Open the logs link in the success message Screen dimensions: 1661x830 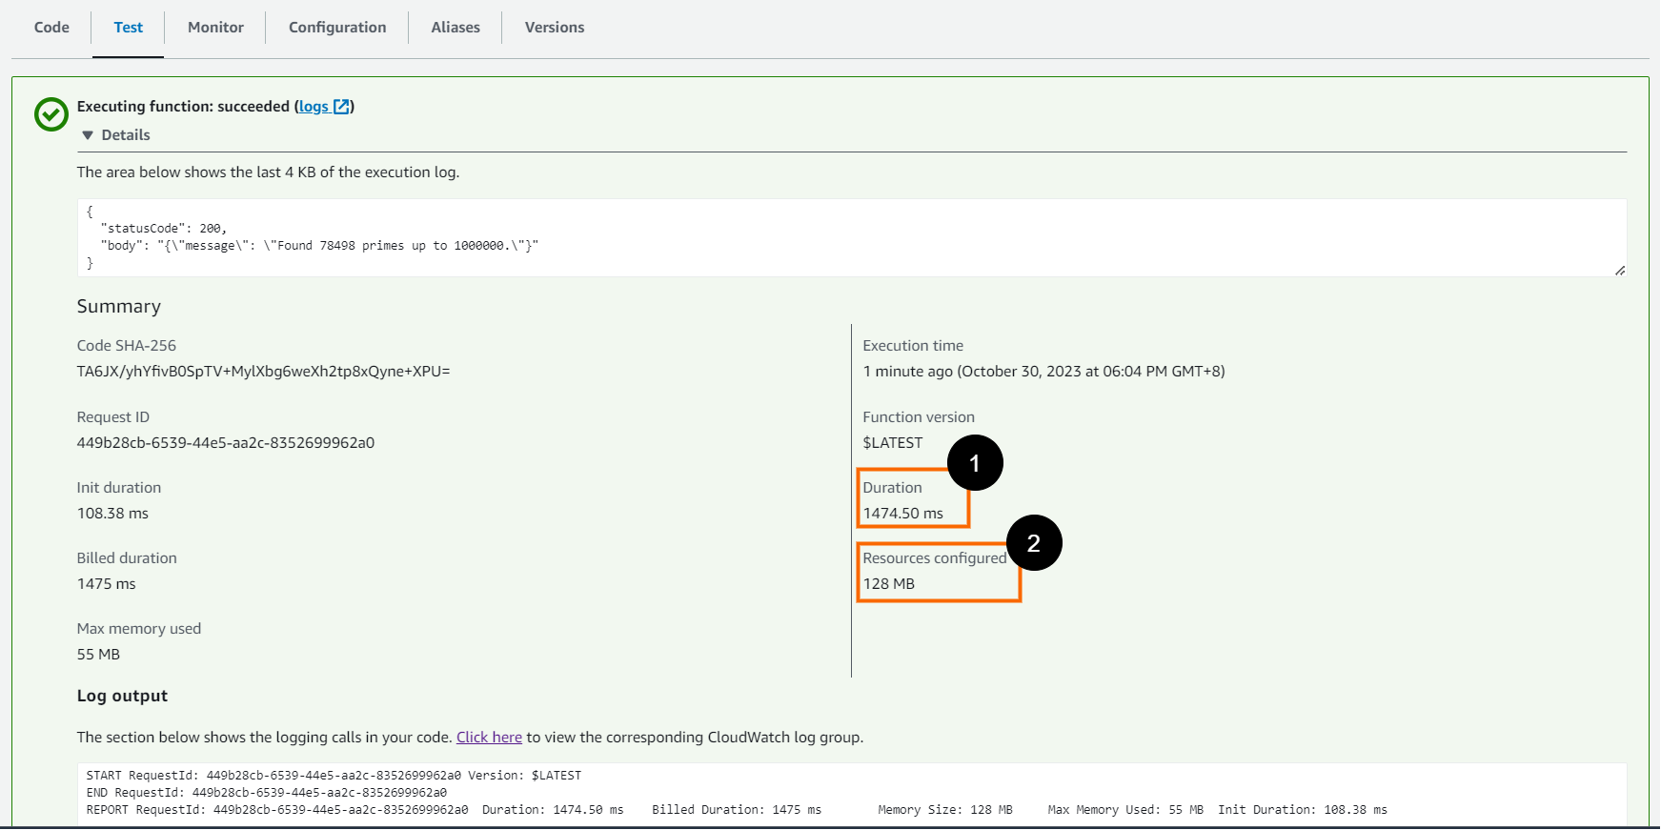click(x=314, y=107)
